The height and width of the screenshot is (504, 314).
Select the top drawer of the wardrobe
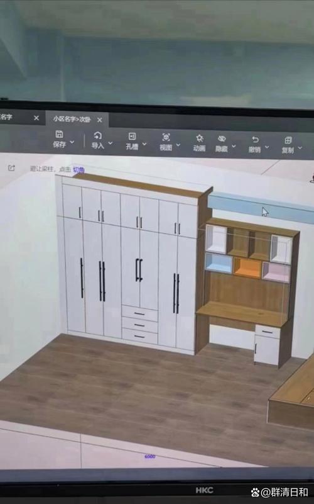click(139, 313)
